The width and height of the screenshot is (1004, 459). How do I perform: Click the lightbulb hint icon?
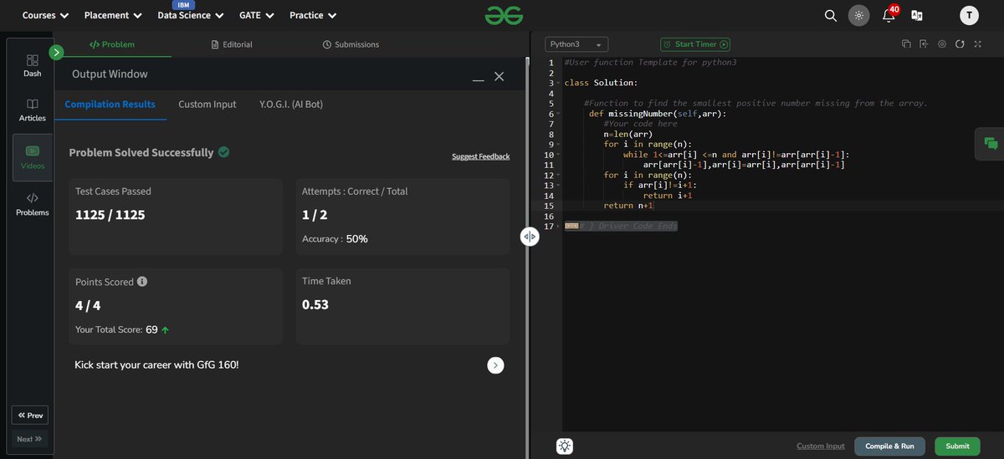pos(566,446)
